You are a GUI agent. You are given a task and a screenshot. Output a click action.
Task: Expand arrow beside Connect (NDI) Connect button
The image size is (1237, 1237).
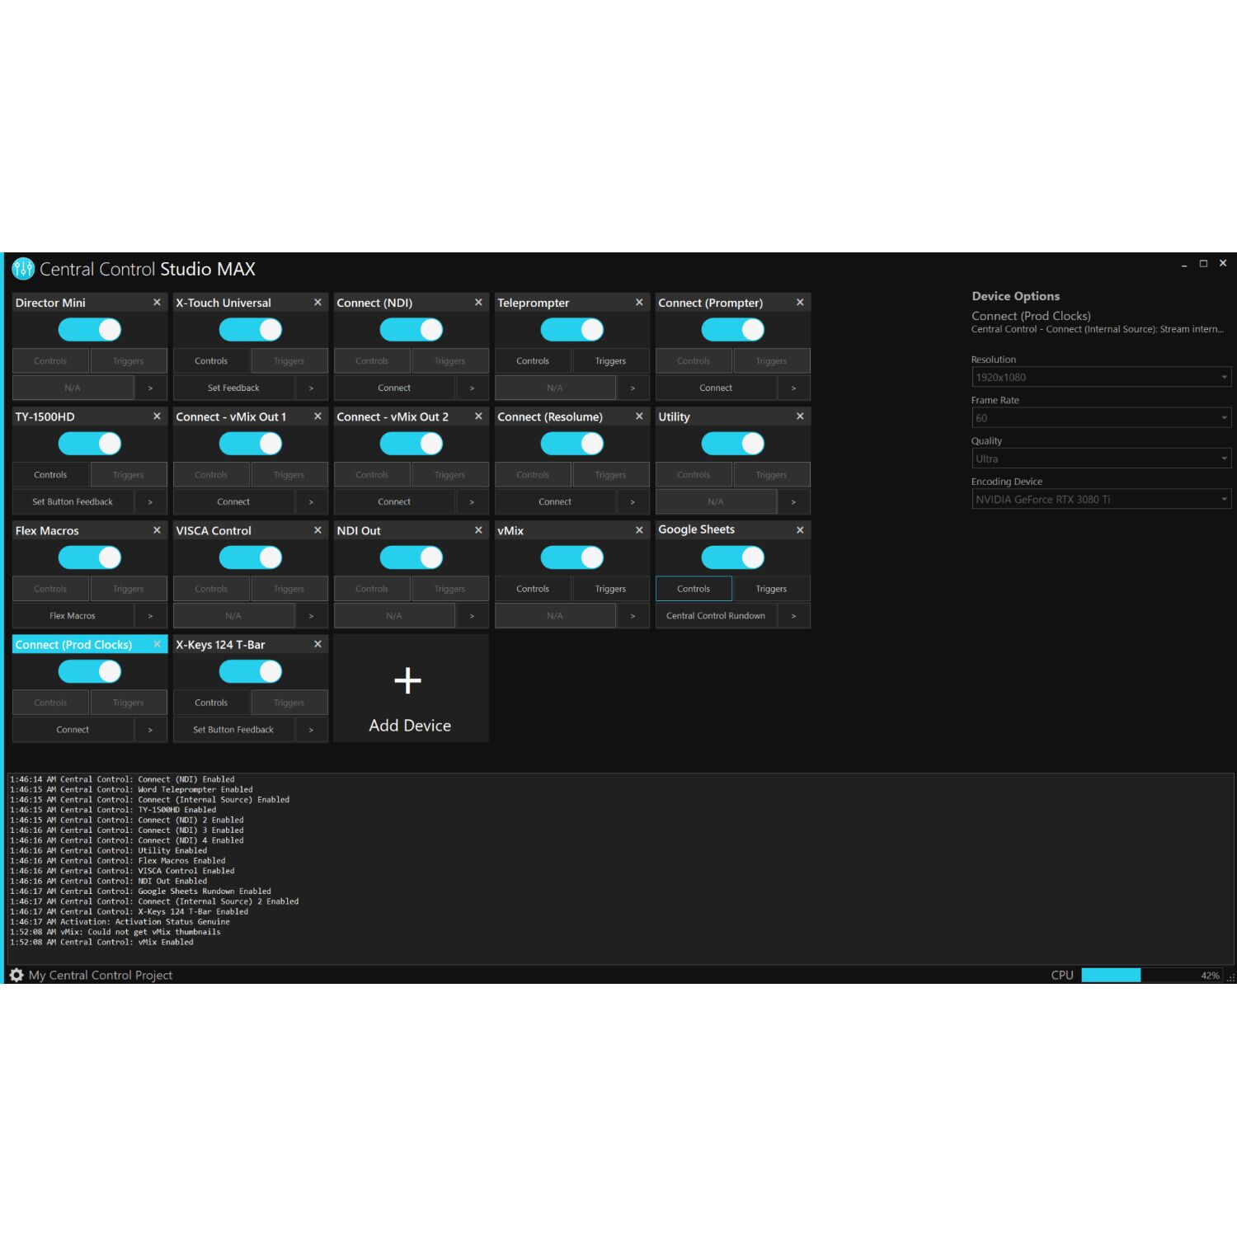pos(472,388)
